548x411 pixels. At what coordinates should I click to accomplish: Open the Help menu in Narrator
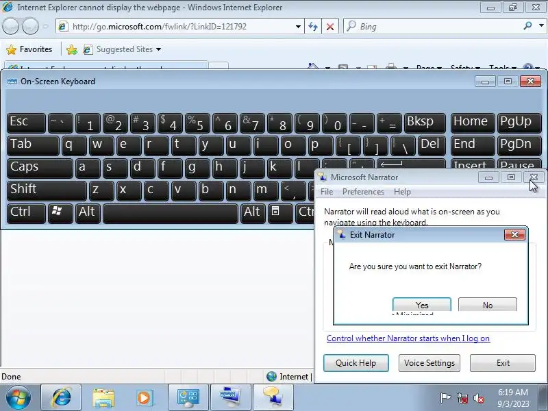[x=402, y=192]
